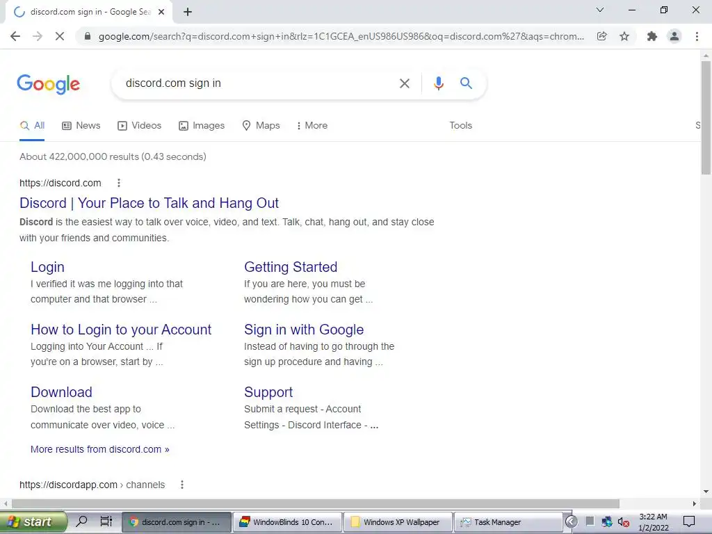The height and width of the screenshot is (534, 712).
Task: Switch to Windows XP Wallpaper folder window
Action: point(398,522)
